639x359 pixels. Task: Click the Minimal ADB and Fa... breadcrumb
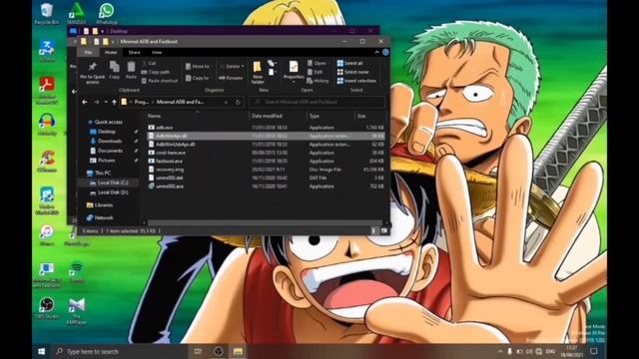click(x=180, y=102)
